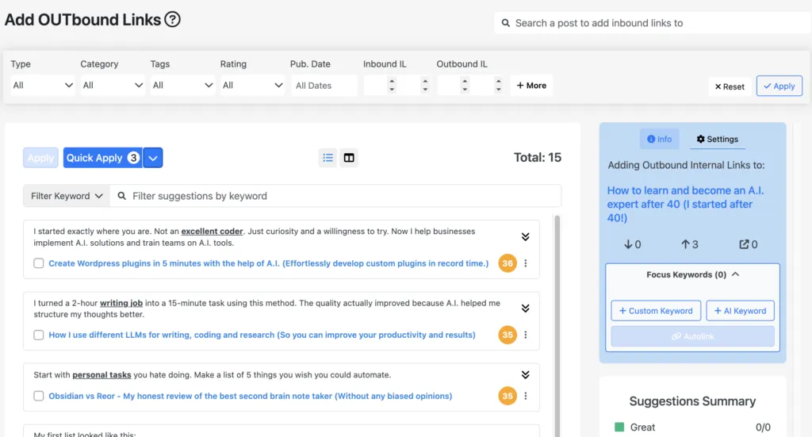
Task: Click the search post input field
Action: point(658,23)
